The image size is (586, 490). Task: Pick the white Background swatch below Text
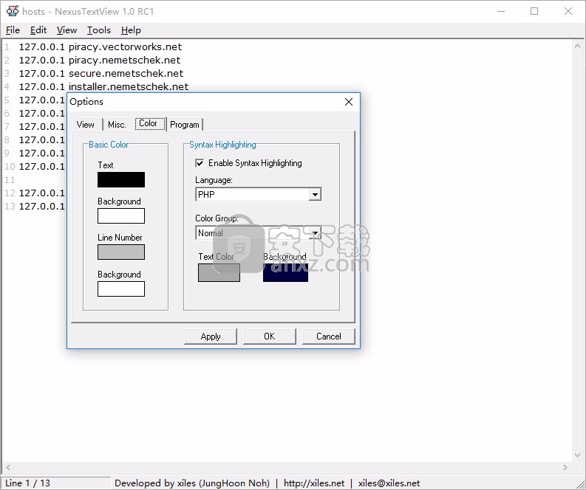[x=121, y=215]
